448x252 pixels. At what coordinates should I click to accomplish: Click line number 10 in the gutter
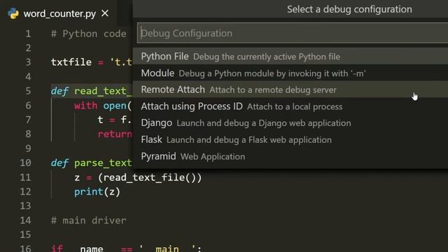tap(25, 162)
